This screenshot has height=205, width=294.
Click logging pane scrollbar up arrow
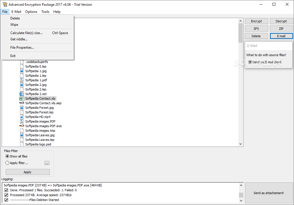click(241, 185)
